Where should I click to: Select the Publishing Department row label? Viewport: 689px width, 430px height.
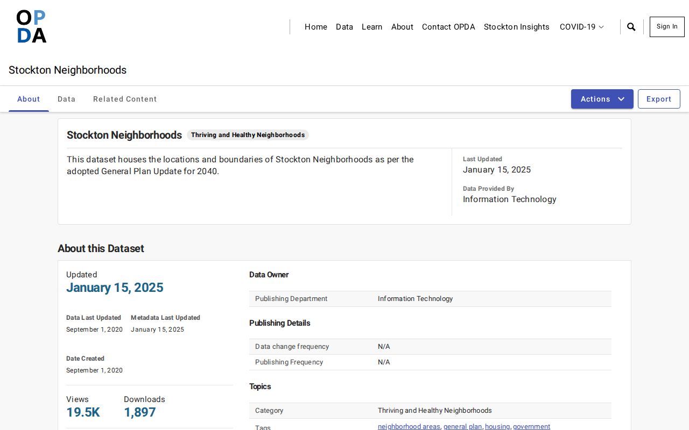[291, 299]
